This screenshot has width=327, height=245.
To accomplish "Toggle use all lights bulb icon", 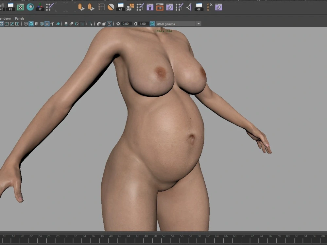I will pyautogui.click(x=52, y=24).
